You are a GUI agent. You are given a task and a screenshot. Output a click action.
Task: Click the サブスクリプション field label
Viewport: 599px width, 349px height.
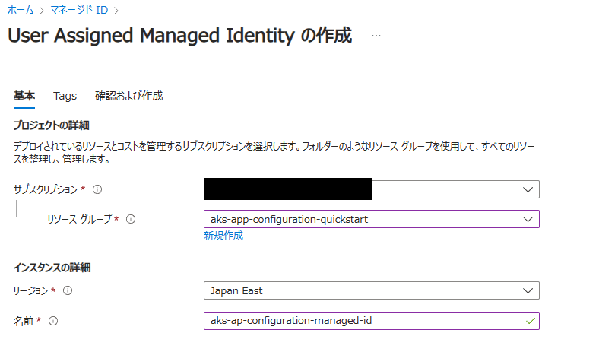46,189
